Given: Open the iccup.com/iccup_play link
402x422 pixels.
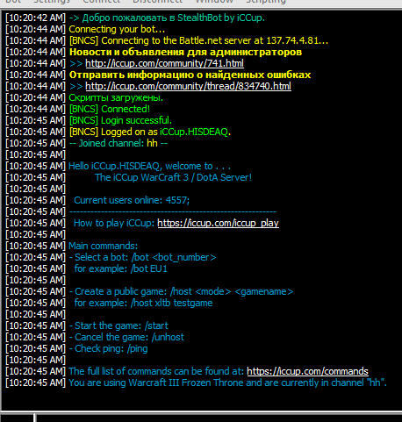Looking at the screenshot, I should tap(218, 223).
